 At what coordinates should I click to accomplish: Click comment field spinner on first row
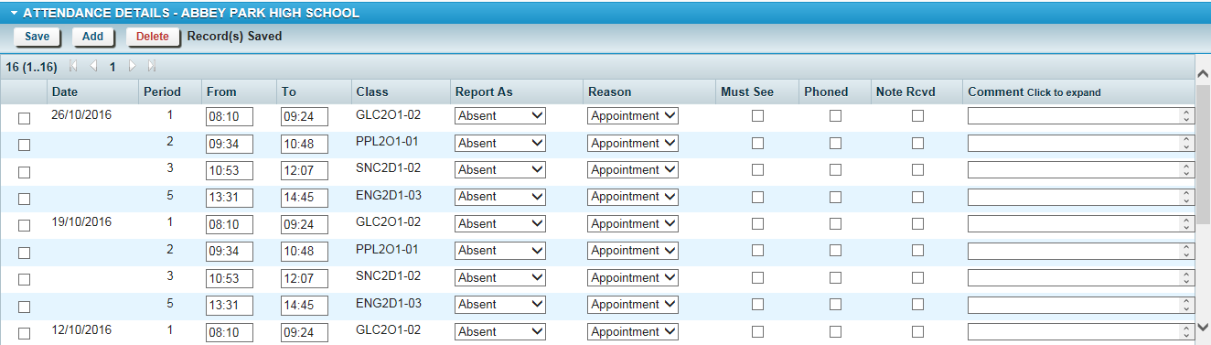tap(1187, 116)
